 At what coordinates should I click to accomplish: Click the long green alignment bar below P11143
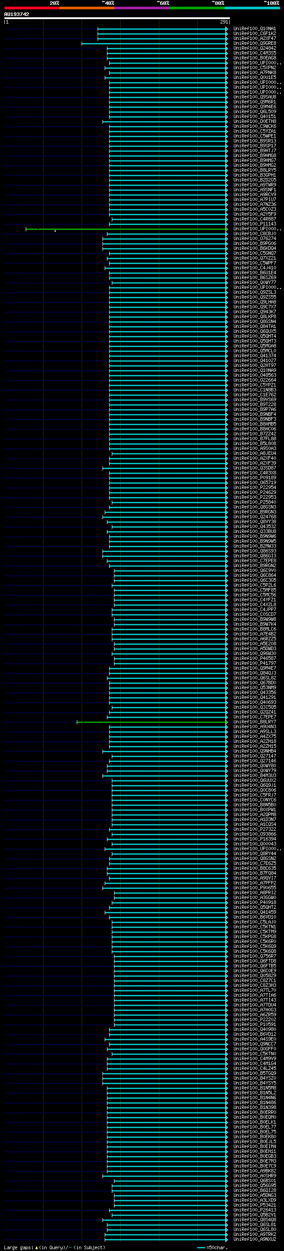(x=126, y=229)
